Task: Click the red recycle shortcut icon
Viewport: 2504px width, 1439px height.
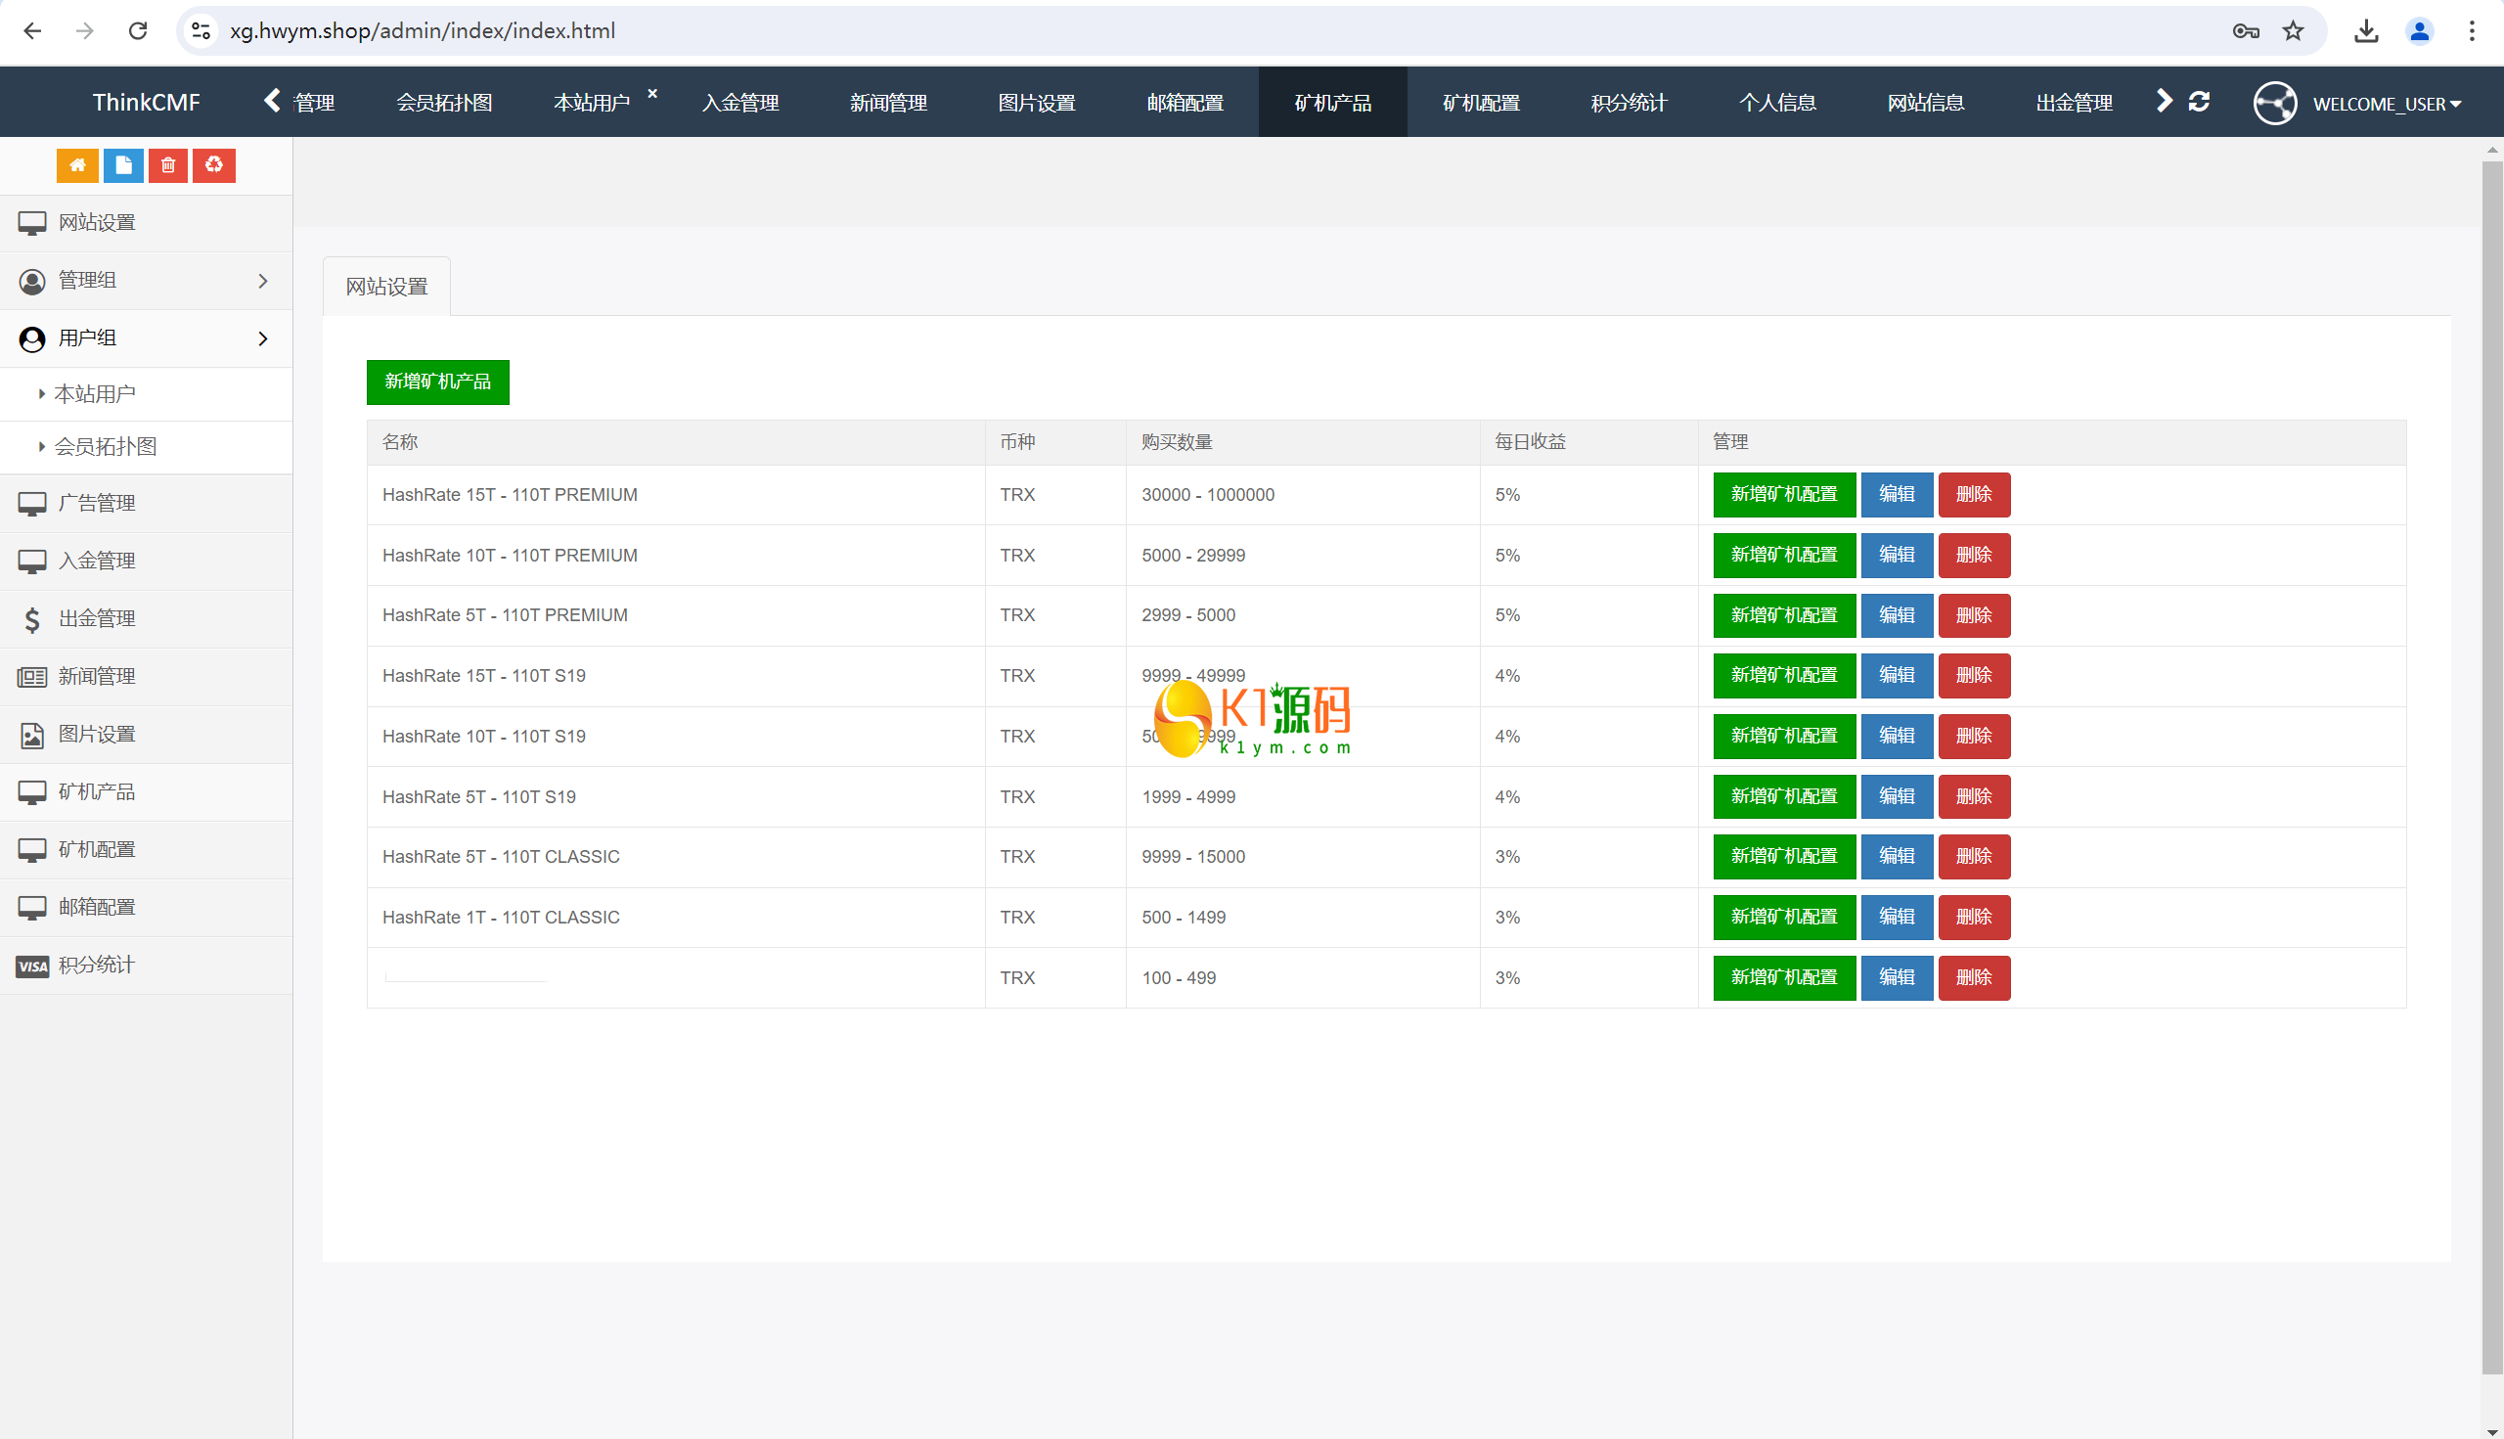Action: (x=213, y=165)
